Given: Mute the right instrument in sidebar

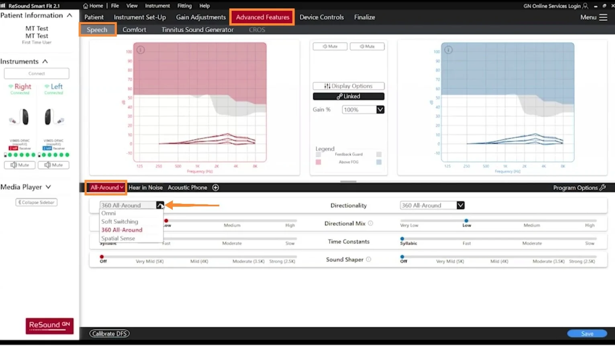Looking at the screenshot, I should [x=20, y=165].
